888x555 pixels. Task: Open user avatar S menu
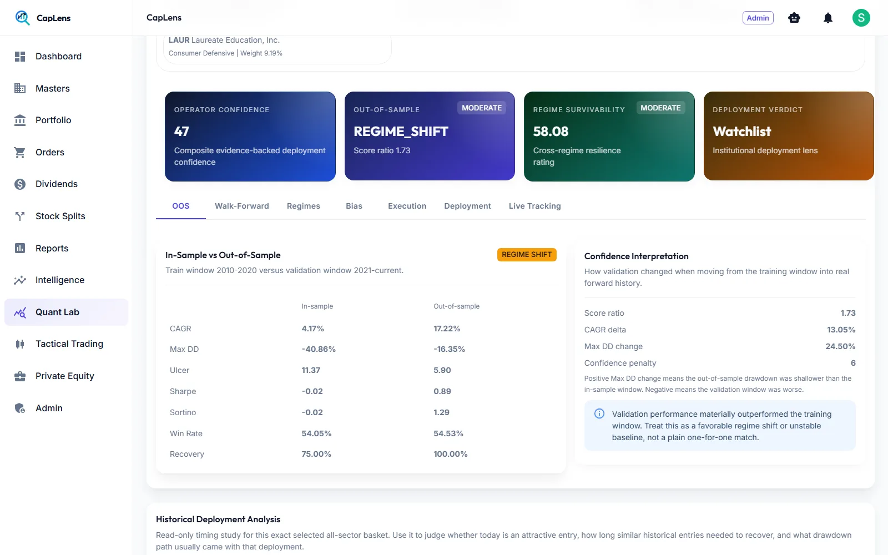coord(861,18)
